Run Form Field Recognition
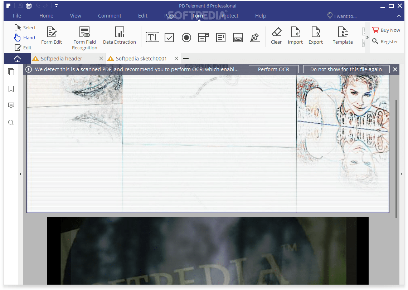408x290 pixels. click(84, 38)
